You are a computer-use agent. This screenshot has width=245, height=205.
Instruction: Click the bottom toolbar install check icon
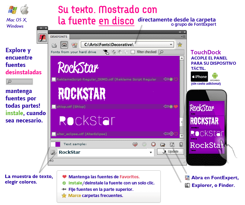point(144,145)
